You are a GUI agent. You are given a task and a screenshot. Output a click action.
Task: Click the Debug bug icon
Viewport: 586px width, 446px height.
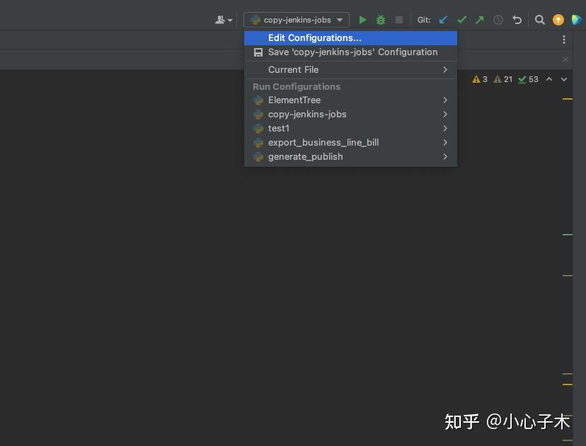point(381,20)
